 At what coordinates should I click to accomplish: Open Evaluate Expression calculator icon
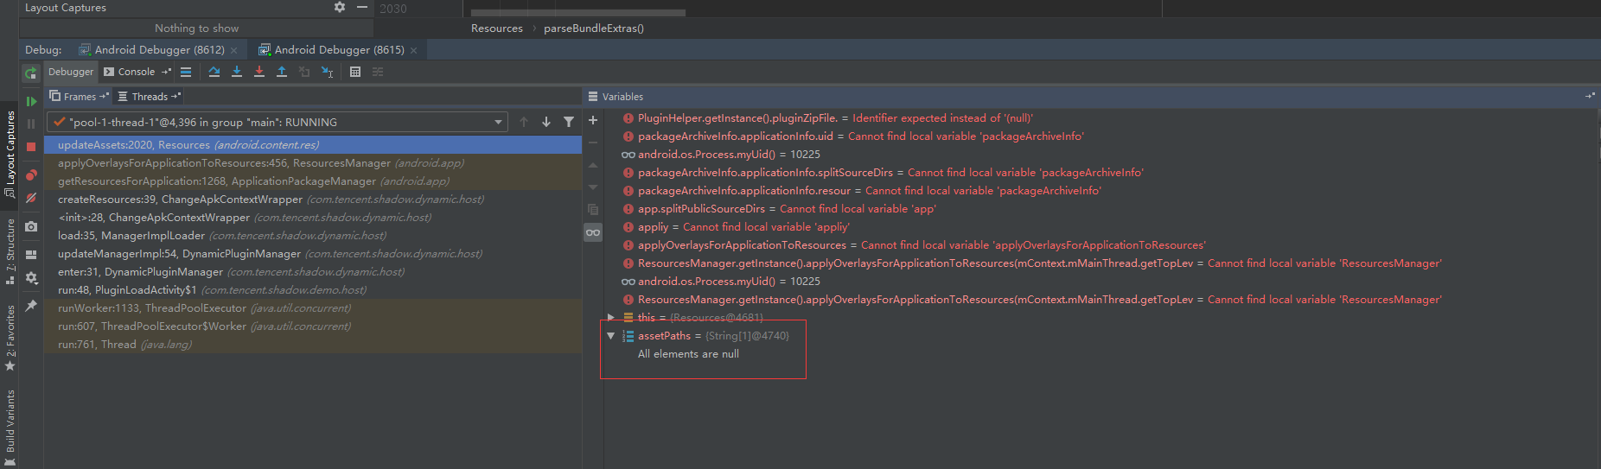[355, 72]
